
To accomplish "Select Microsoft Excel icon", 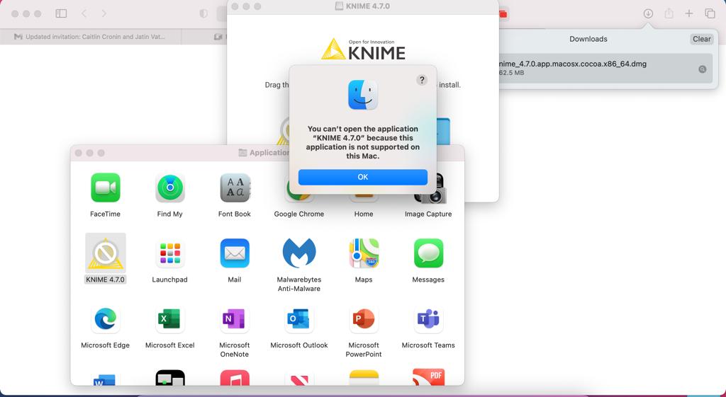I will click(170, 319).
